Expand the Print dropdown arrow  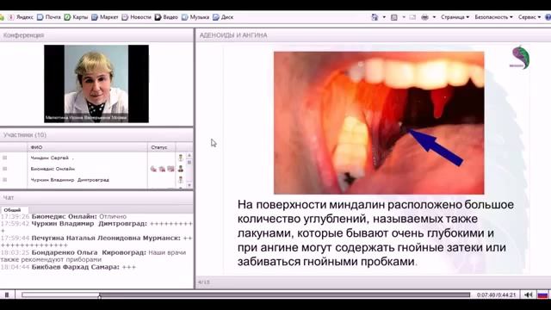[434, 17]
